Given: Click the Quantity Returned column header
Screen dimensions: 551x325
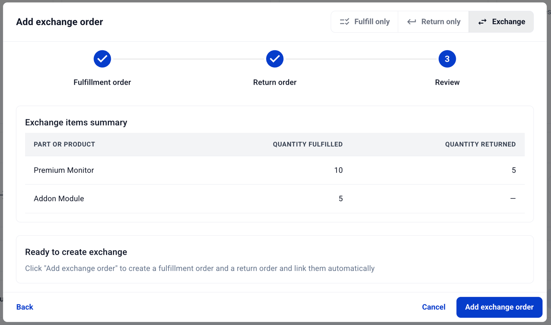Looking at the screenshot, I should point(480,144).
